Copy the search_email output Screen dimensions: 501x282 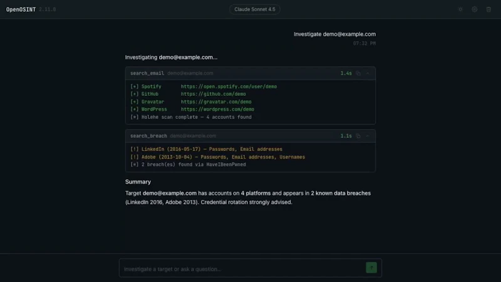click(358, 73)
